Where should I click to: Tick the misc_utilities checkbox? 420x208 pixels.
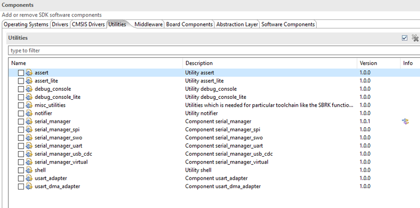[x=21, y=105]
